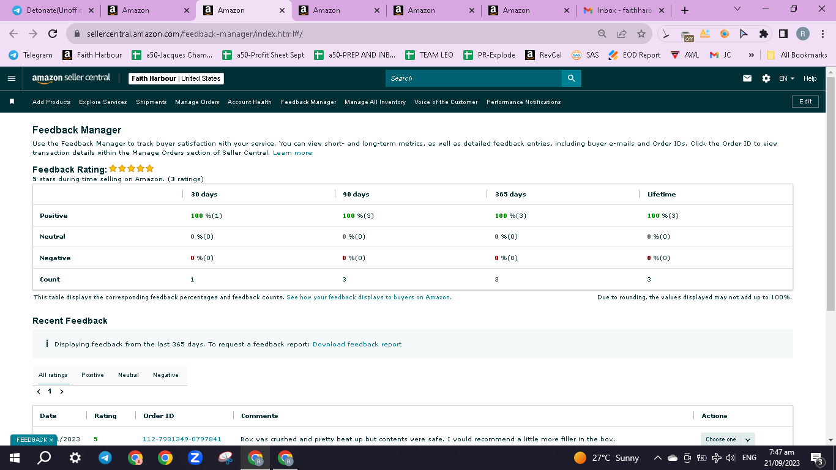Screen dimensions: 836x470
Task: Open order 112-7931349-0797841
Action: (x=182, y=439)
